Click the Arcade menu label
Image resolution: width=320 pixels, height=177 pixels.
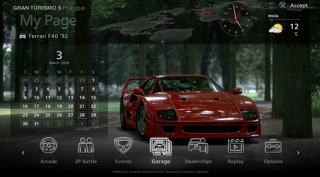tap(49, 161)
